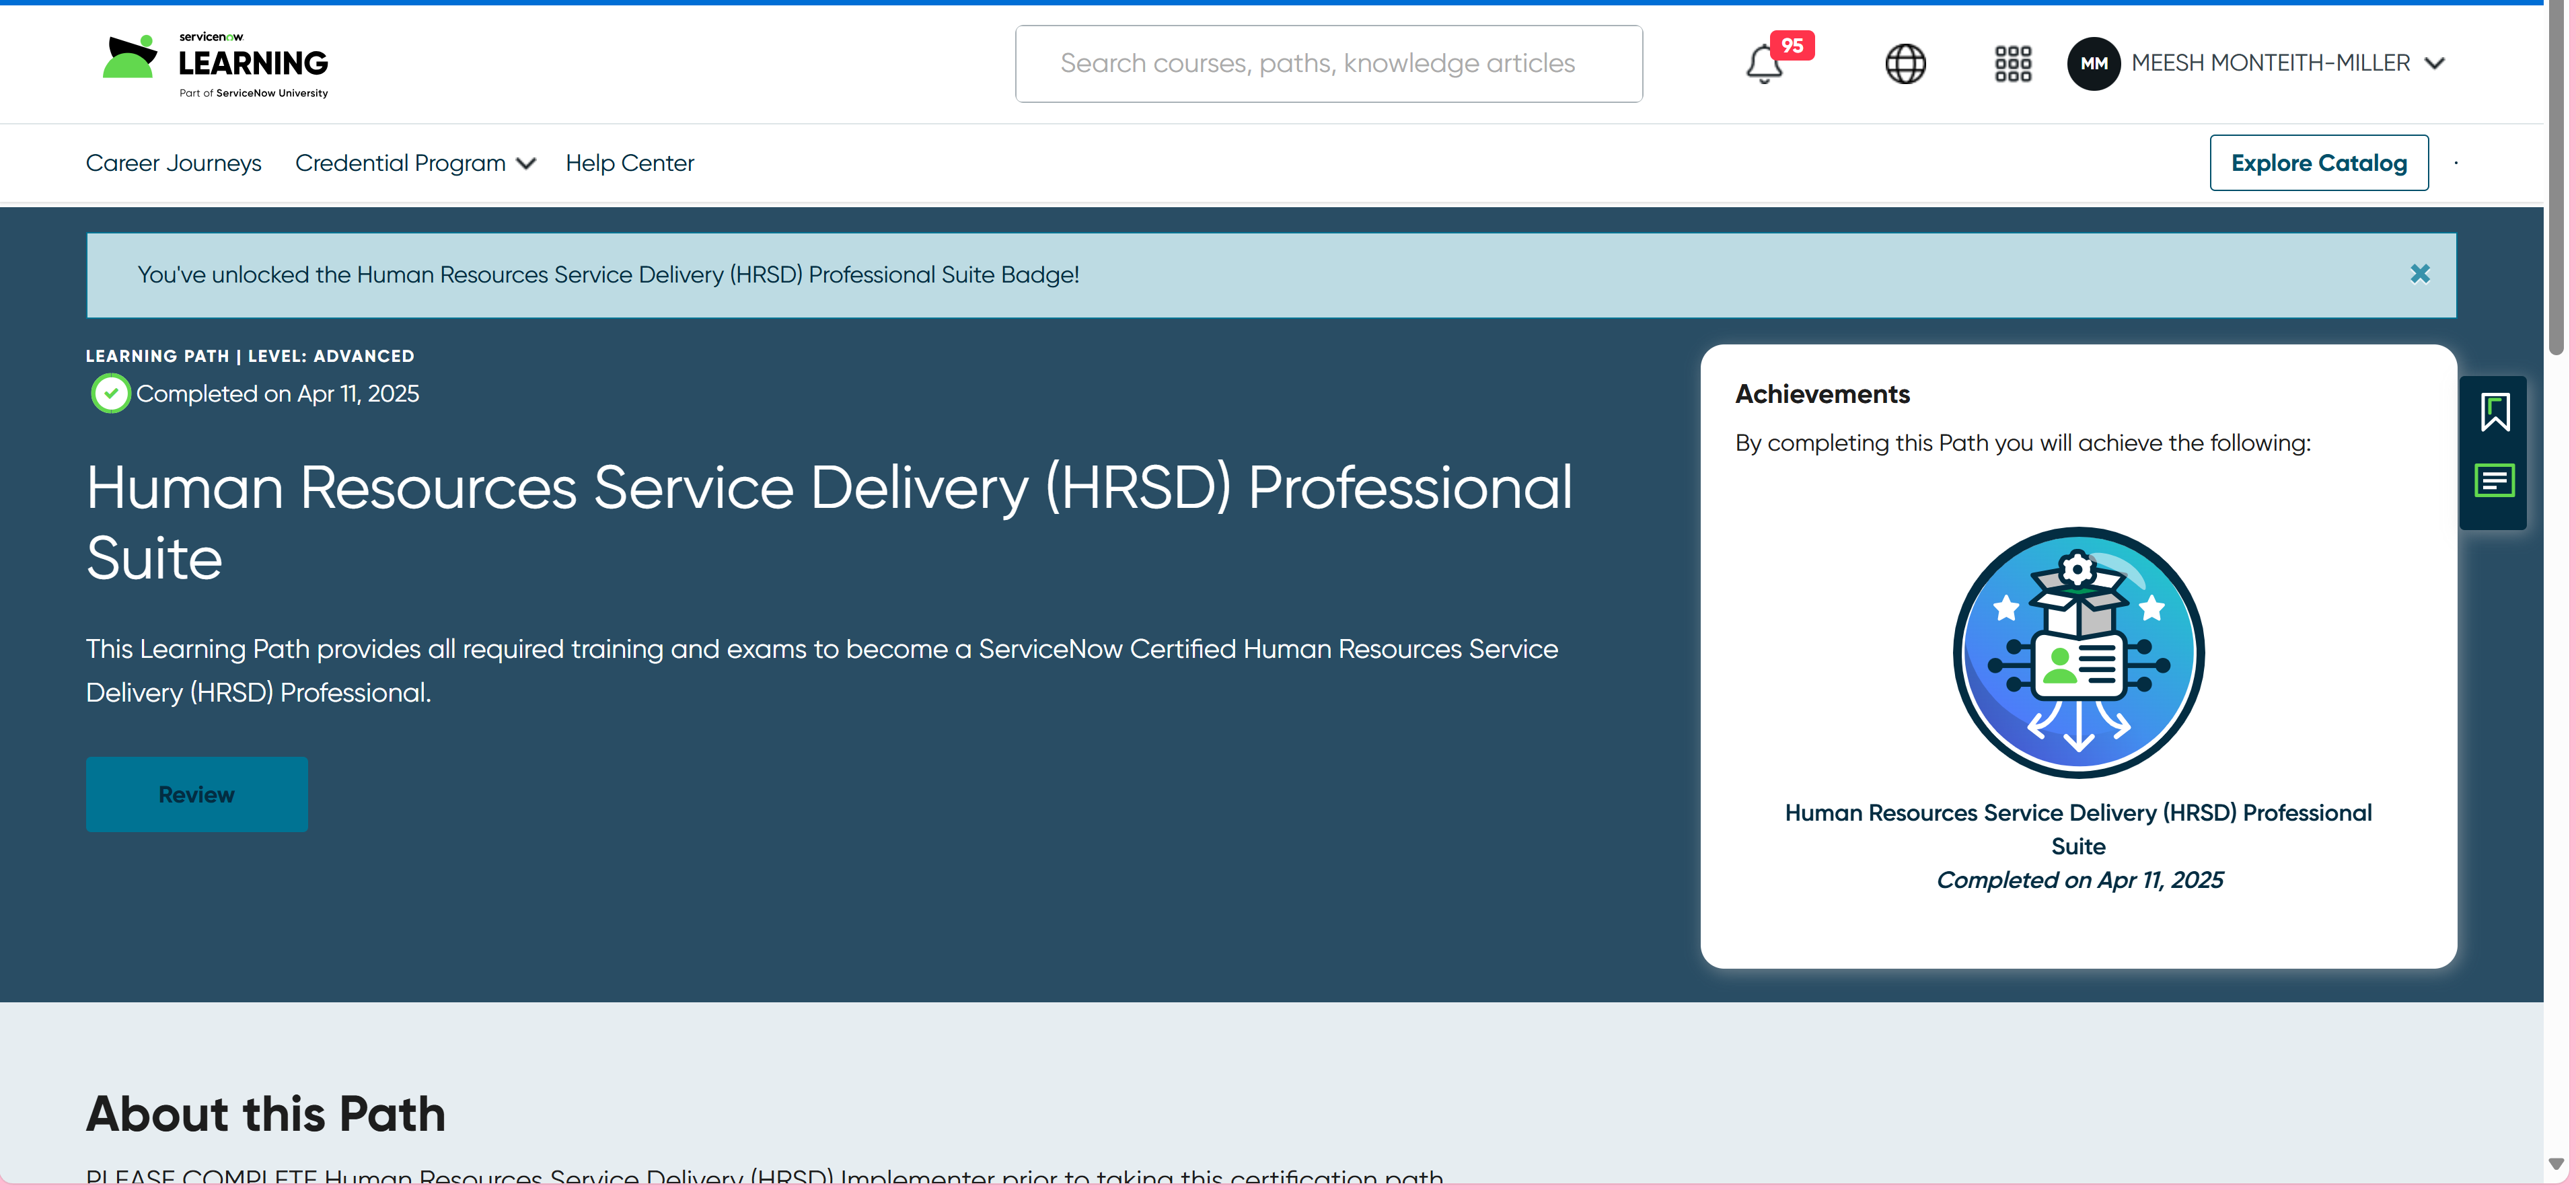Click the green completed checkmark icon
Screen dimensions: 2576x1190
[x=110, y=394]
